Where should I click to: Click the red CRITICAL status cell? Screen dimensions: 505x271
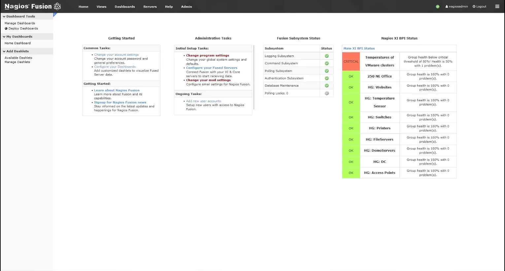[x=351, y=61]
